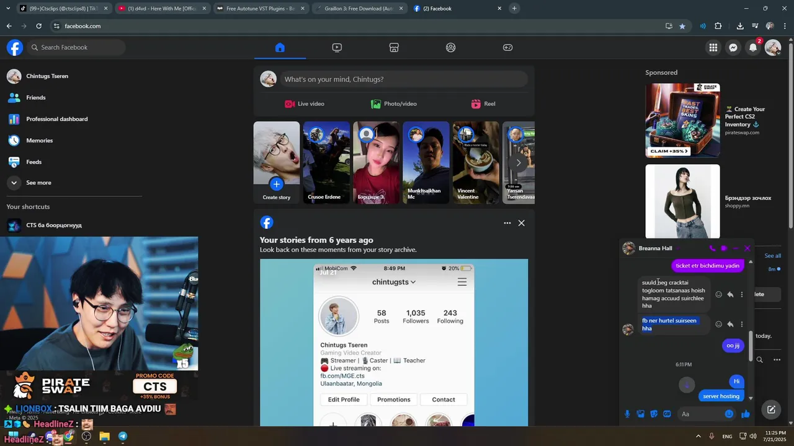React to the 'suuld beg cracktai' message
The height and width of the screenshot is (446, 794).
tap(719, 295)
